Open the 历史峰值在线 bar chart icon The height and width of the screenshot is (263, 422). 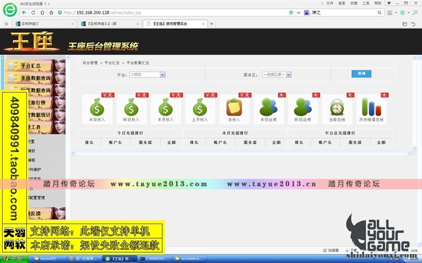click(x=371, y=108)
